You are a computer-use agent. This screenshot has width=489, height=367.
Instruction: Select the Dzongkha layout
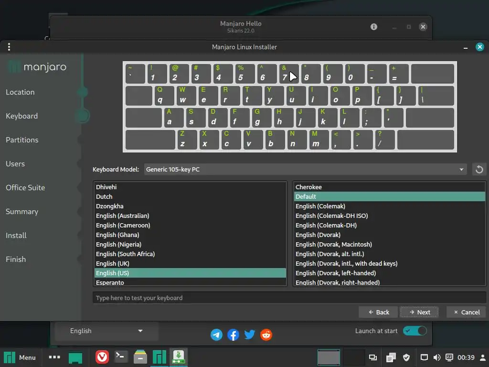[x=190, y=206]
